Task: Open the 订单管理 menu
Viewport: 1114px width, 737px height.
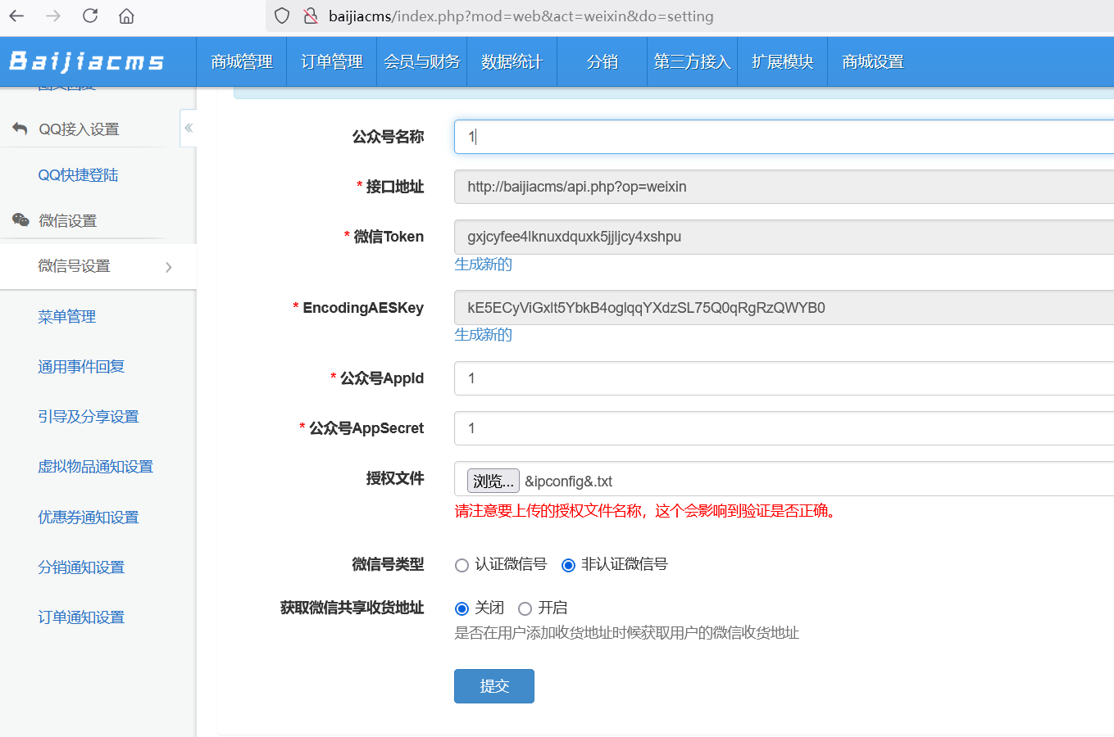Action: [x=332, y=61]
